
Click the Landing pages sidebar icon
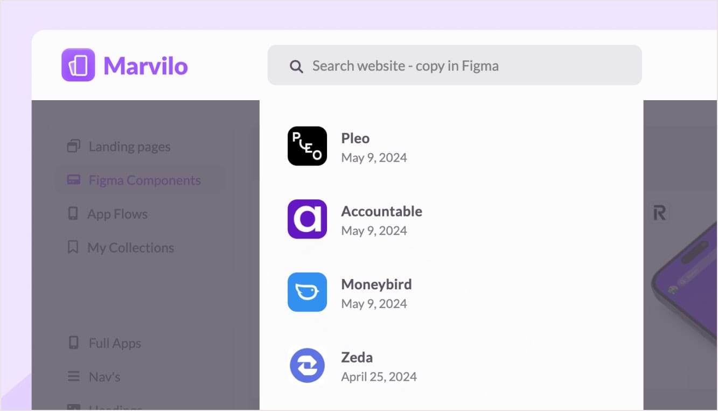point(73,146)
